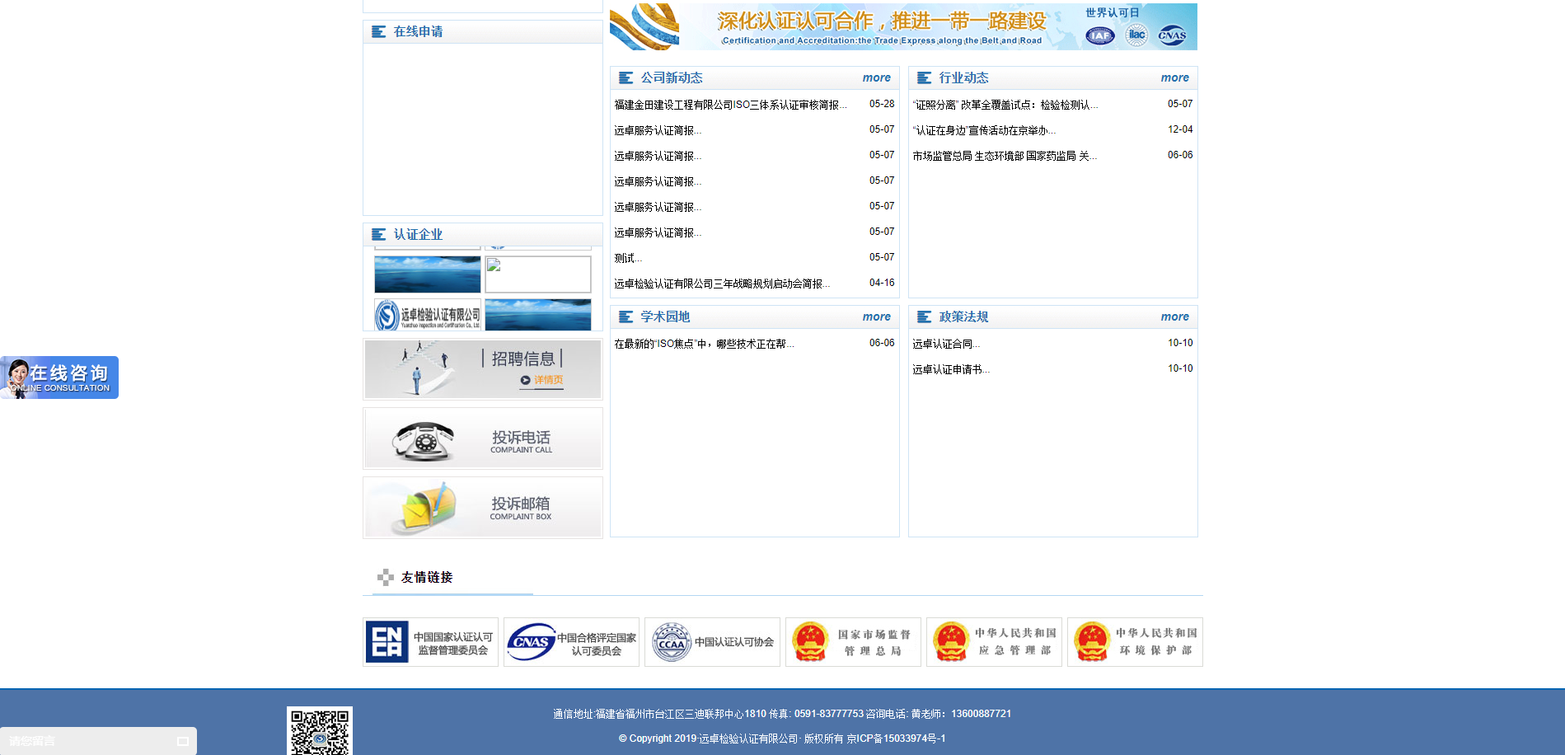The height and width of the screenshot is (755, 1565).
Task: Open the State Administration for Market Regulation link
Action: (853, 642)
